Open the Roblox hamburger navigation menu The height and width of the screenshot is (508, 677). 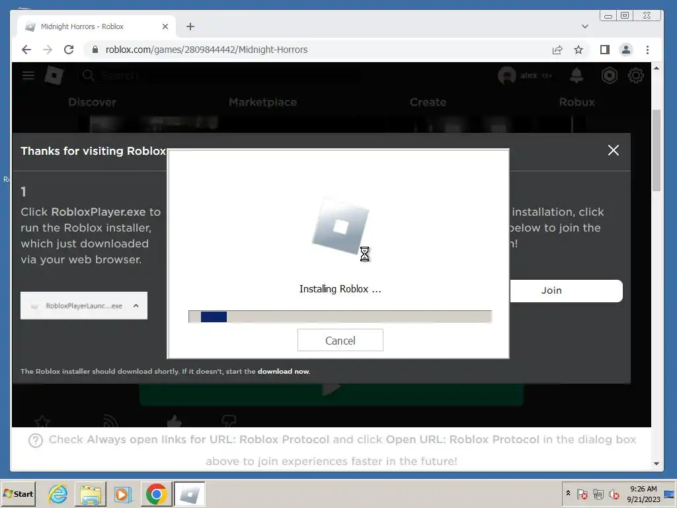28,75
